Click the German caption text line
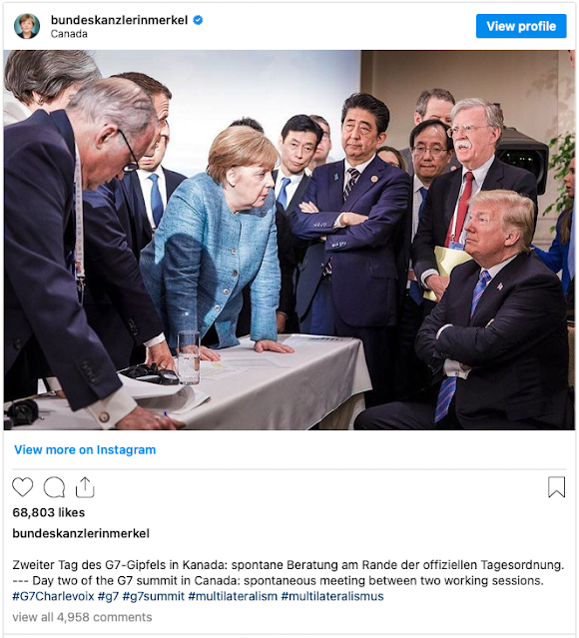Viewport: 579px width, 638px height. [289, 565]
